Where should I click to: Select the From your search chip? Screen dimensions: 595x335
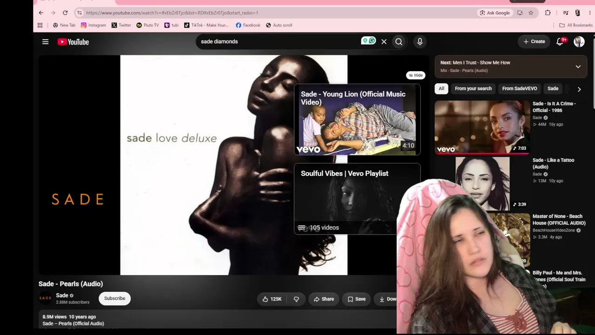point(473,88)
